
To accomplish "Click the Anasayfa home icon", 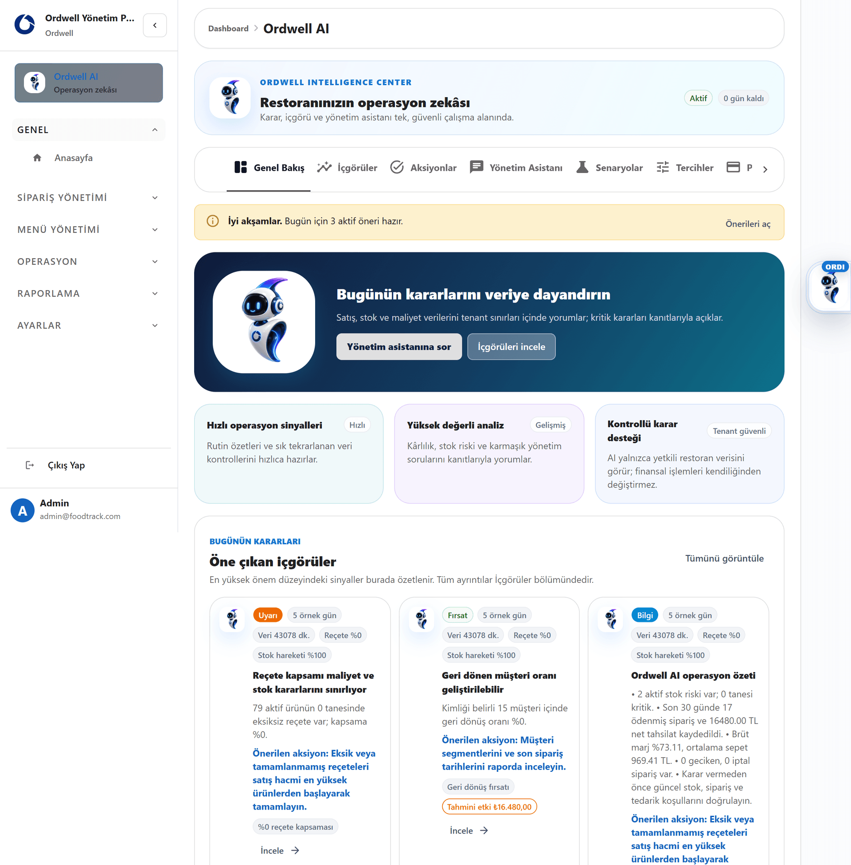I will click(x=37, y=158).
